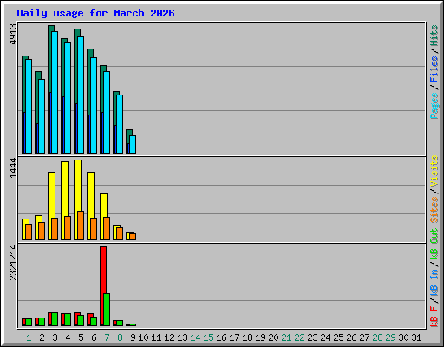This screenshot has width=444, height=347.
Task: Click the day 5 red kB bar
Action: pos(75,319)
